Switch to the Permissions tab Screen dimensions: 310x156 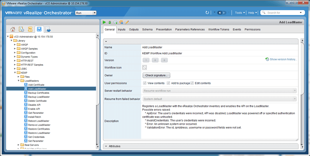(253, 29)
